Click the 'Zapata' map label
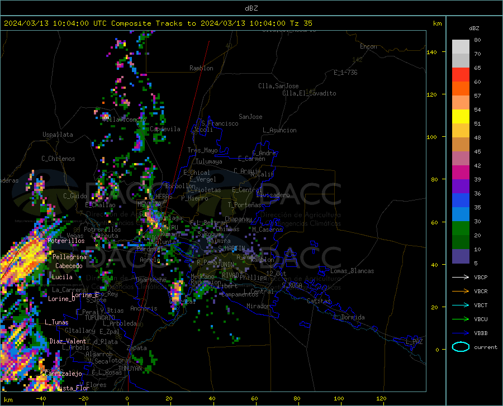Image resolution: width=503 pixels, height=406 pixels. tap(137, 348)
